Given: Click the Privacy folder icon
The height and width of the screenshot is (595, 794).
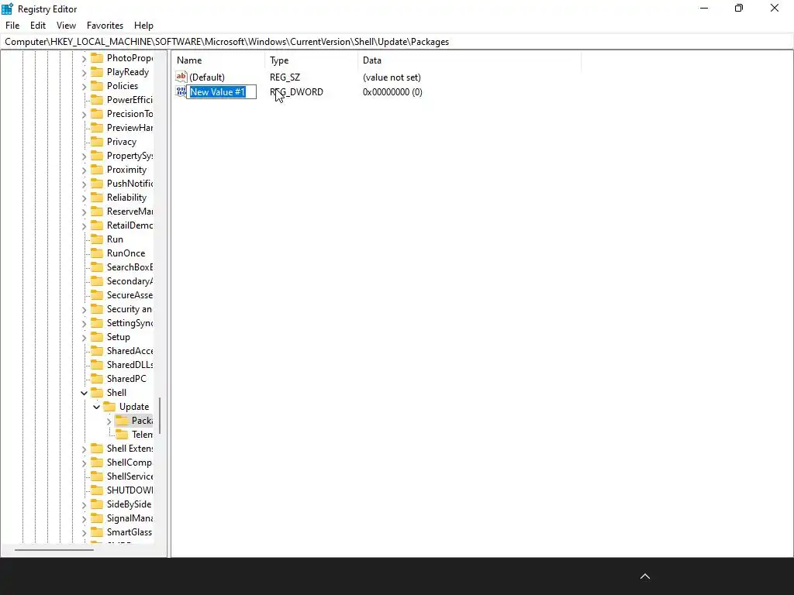Looking at the screenshot, I should point(97,142).
